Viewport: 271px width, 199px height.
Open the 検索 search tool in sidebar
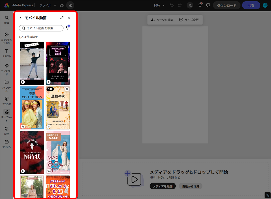7,20
